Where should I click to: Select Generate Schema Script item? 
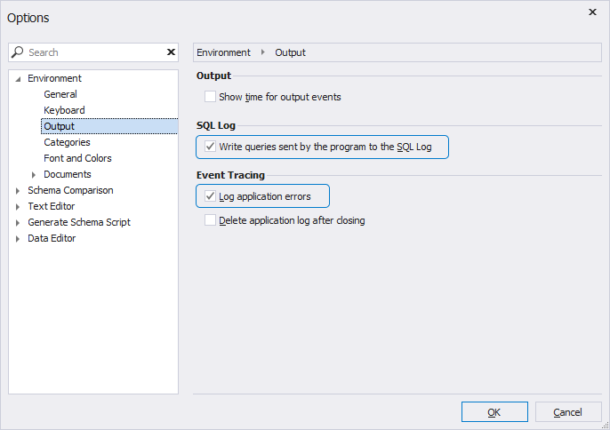[79, 222]
